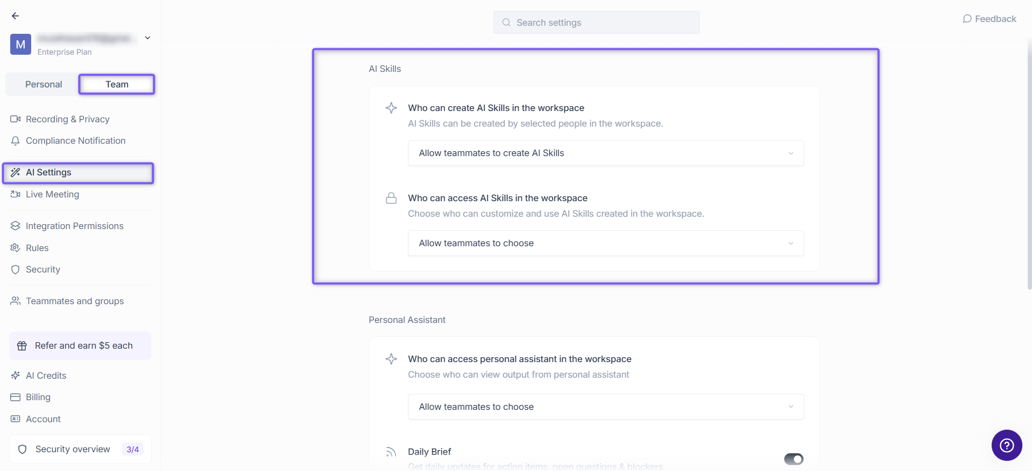1032x471 pixels.
Task: Click the Refer and earn gift icon
Action: [22, 346]
